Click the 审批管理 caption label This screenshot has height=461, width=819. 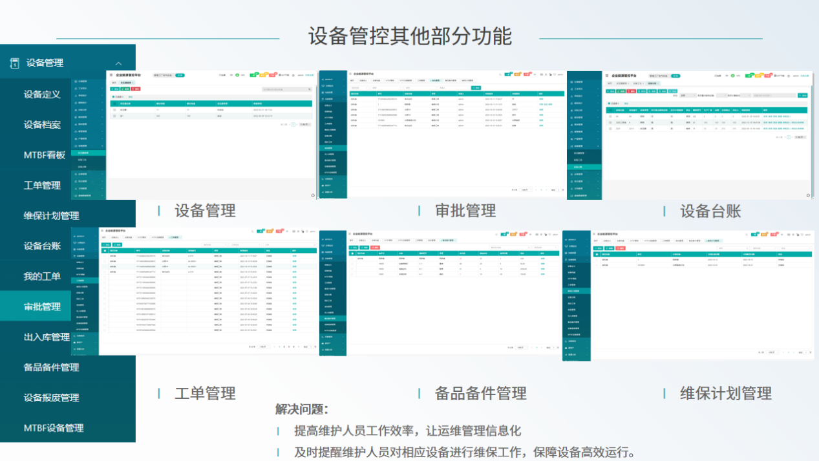[x=465, y=210]
